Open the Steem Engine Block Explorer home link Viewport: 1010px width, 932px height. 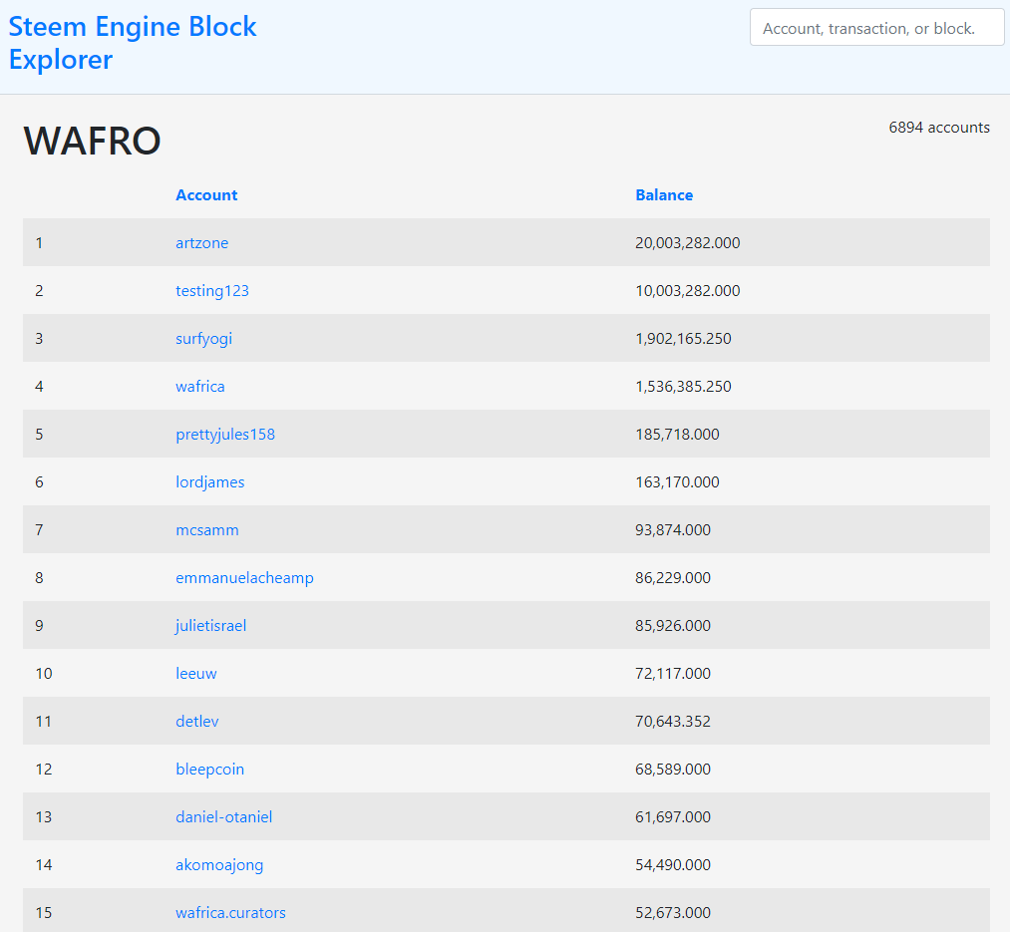tap(132, 43)
